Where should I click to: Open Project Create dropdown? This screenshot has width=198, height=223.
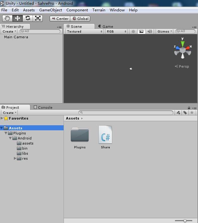[x=9, y=113]
